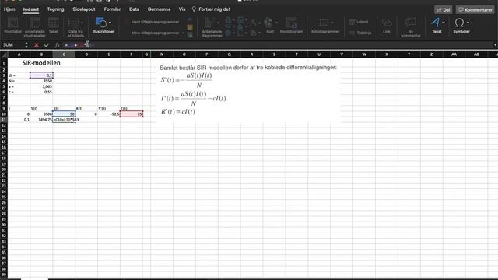Switch to the Gennemse tab
The height and width of the screenshot is (280, 498).
click(x=159, y=9)
